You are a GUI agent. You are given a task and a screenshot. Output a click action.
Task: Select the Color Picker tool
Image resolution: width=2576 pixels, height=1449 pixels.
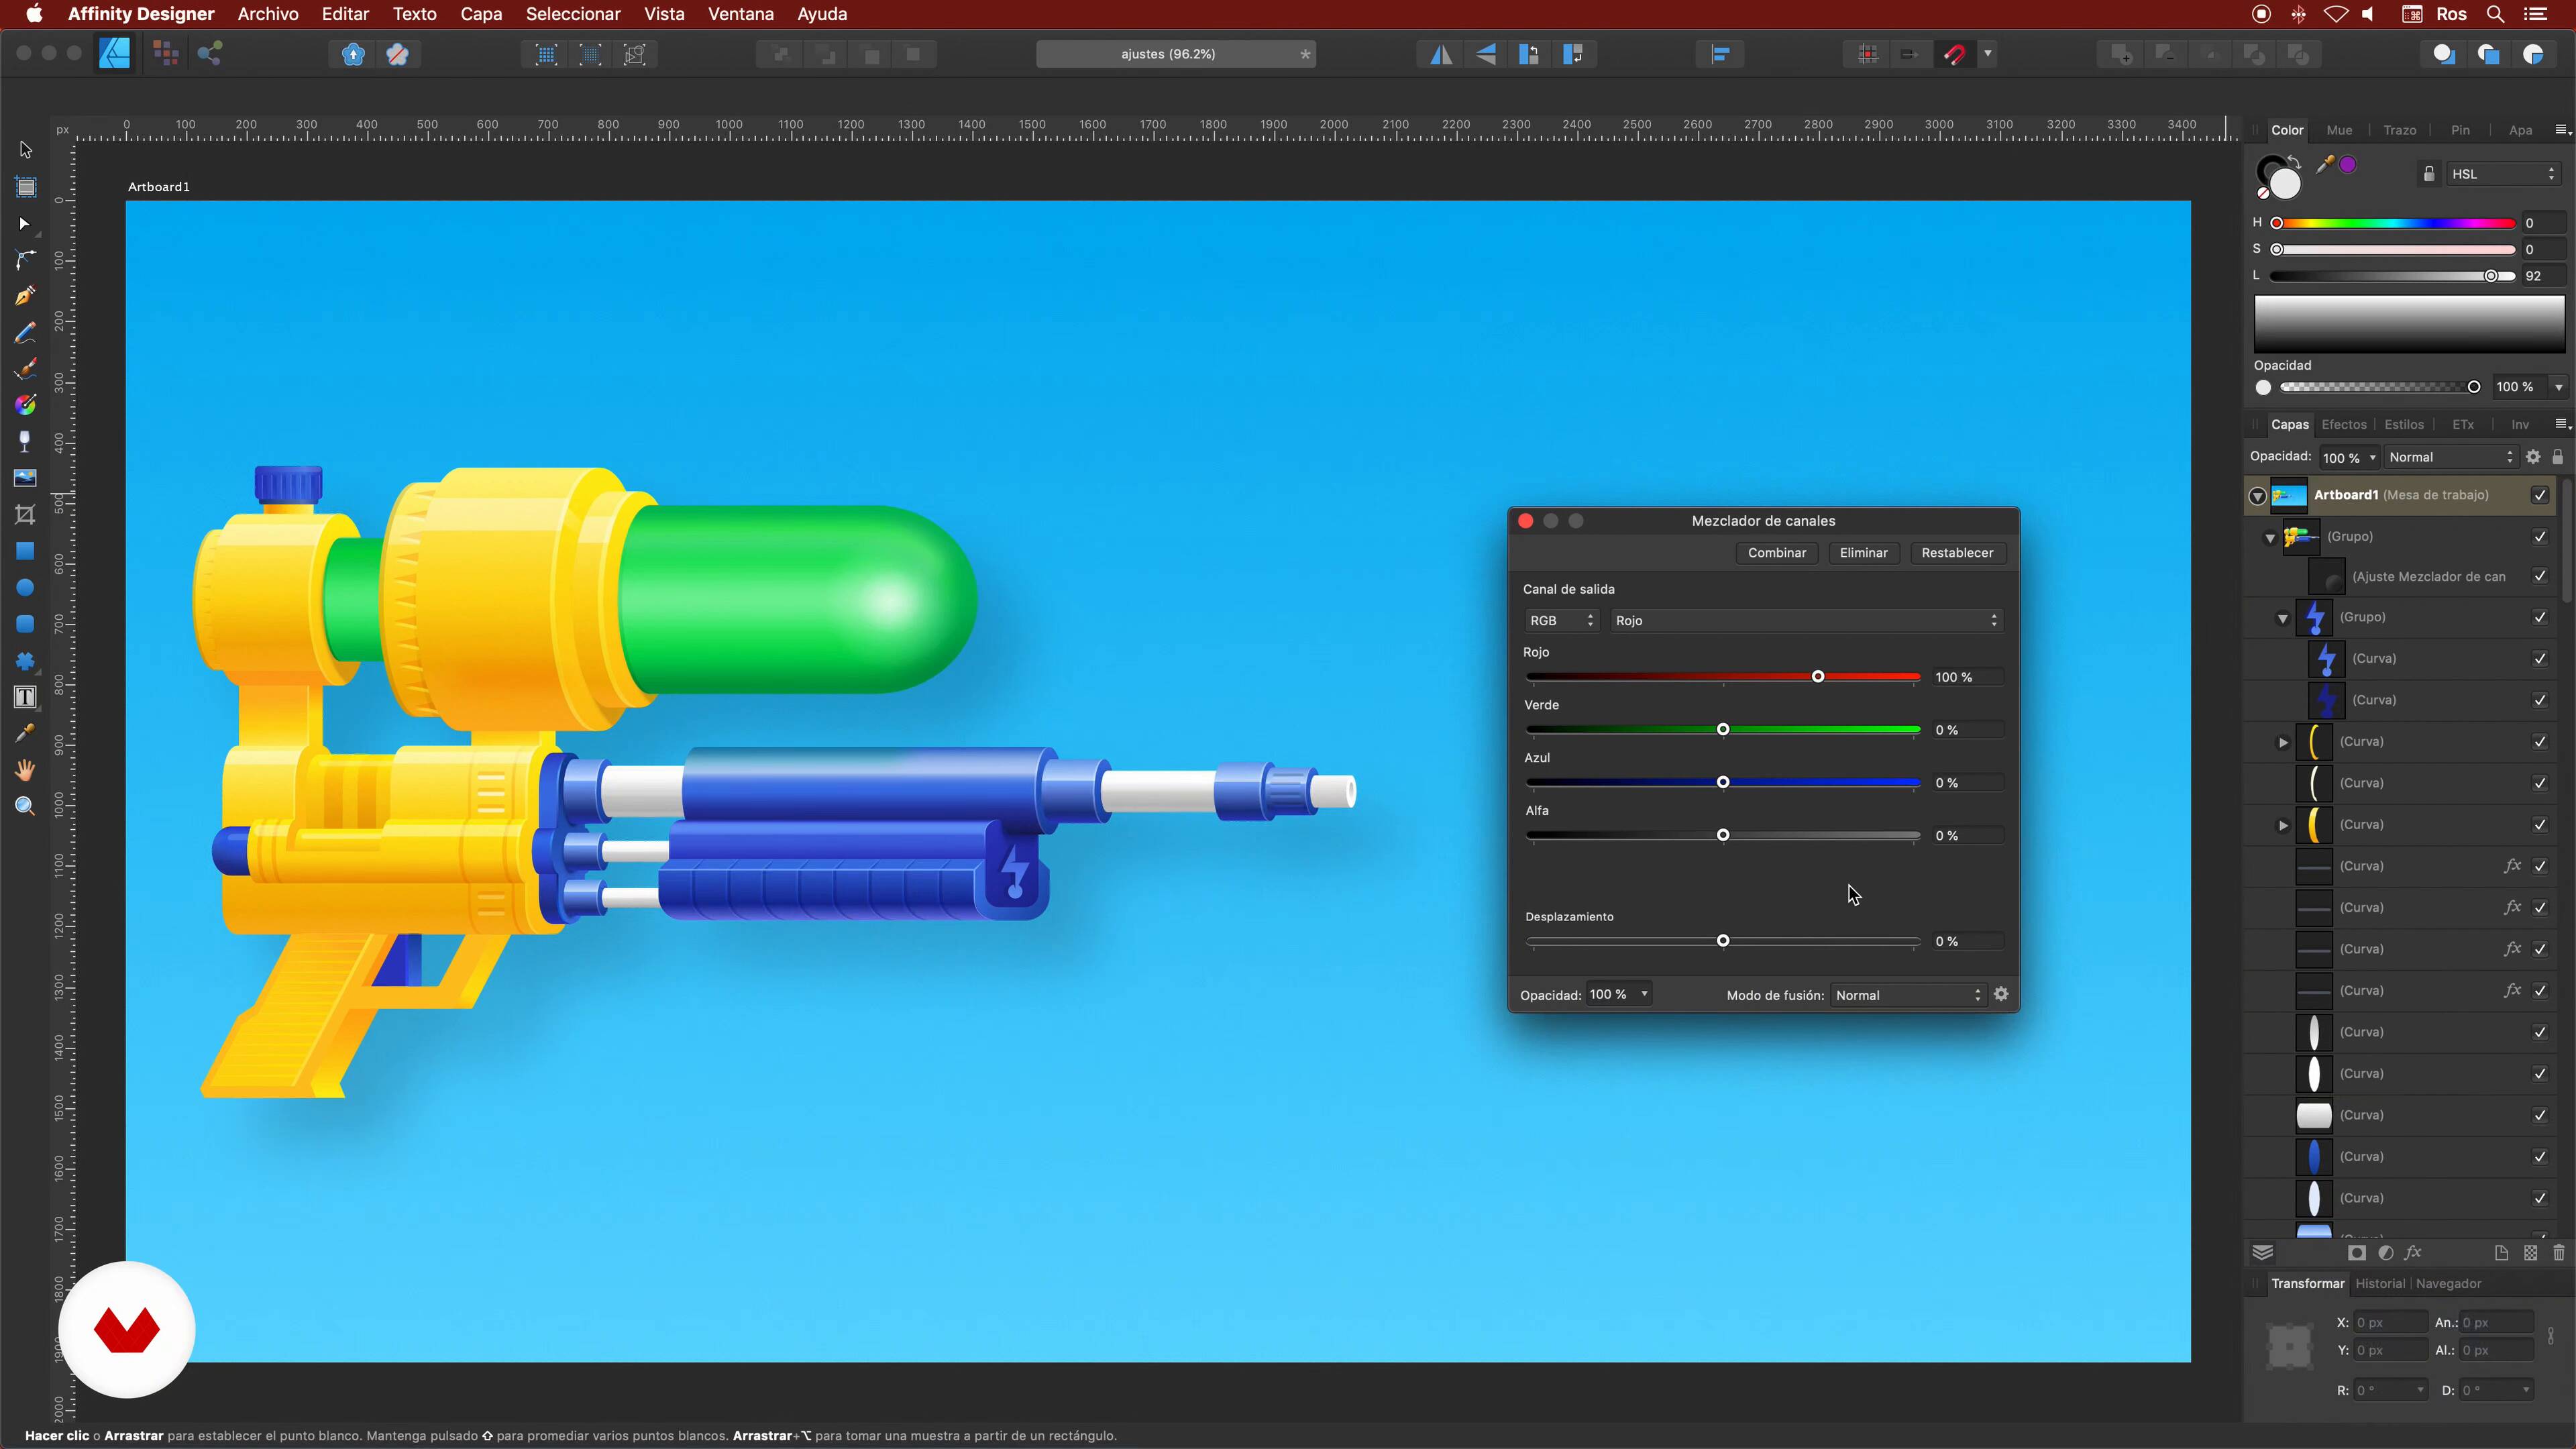coord(26,734)
